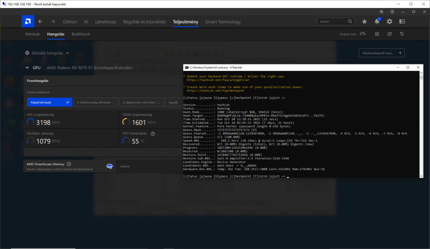The image size is (430, 249).
Task: Switch to the Beállítások subtab
Action: (81, 34)
